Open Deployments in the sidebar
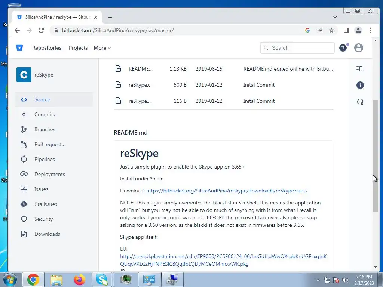Image resolution: width=383 pixels, height=287 pixels. [x=54, y=174]
